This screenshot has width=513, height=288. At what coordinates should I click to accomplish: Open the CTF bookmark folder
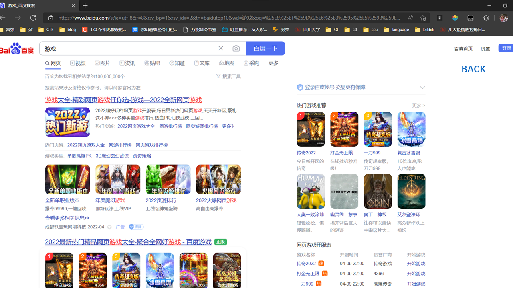click(46, 29)
